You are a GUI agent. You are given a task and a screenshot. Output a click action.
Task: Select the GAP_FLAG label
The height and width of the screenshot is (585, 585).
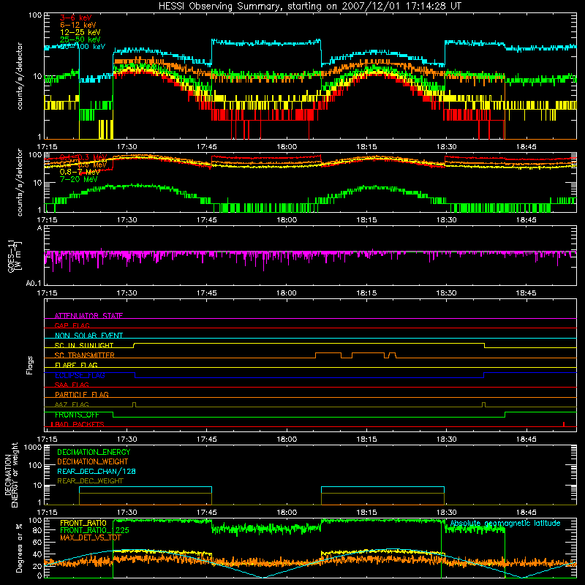(x=72, y=325)
